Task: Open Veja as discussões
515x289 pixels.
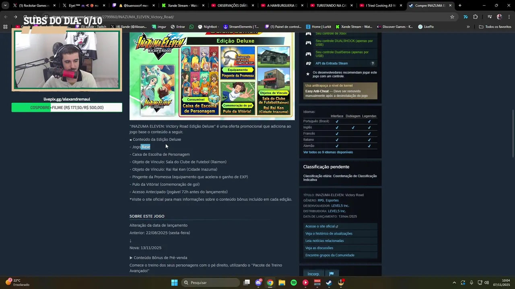Action: pyautogui.click(x=340, y=248)
